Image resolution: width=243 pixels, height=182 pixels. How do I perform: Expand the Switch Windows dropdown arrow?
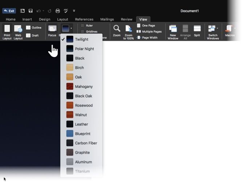(217, 28)
